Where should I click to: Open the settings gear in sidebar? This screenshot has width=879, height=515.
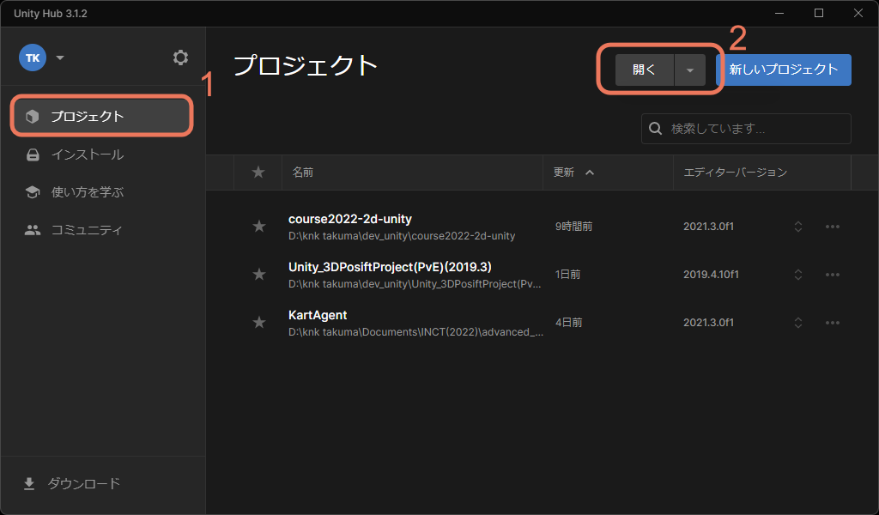(x=180, y=58)
